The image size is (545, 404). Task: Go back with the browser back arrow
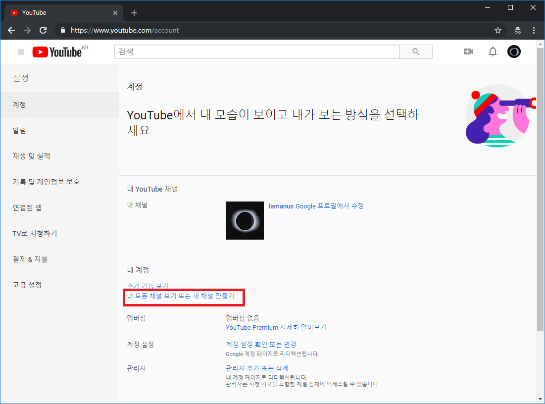coord(11,30)
